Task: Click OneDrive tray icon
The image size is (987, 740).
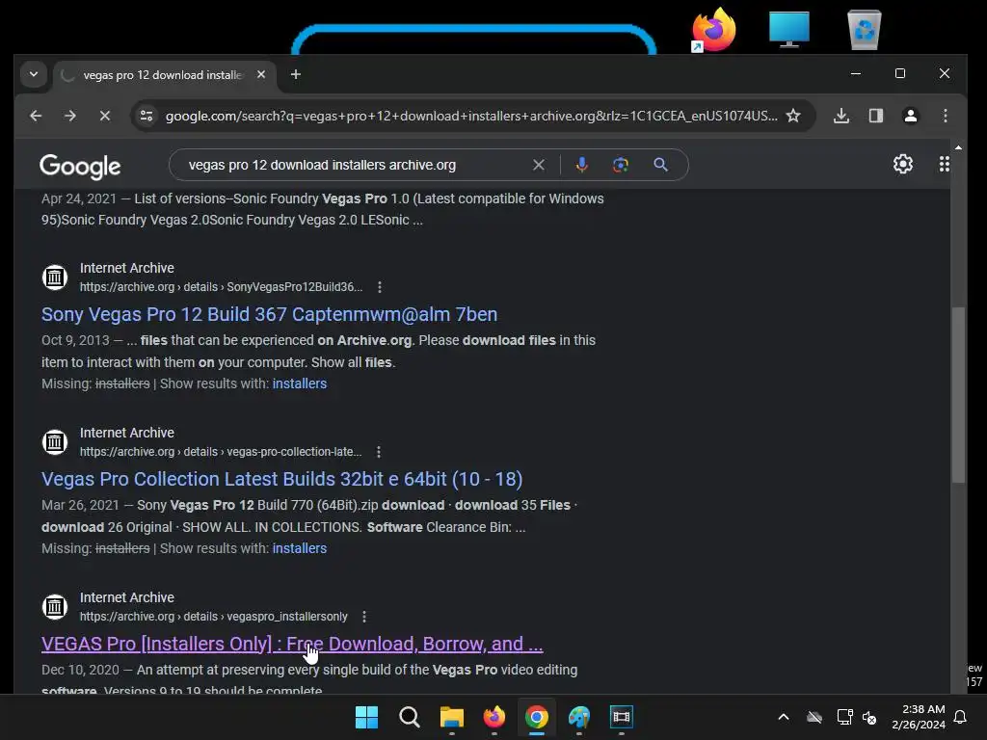Action: point(814,717)
